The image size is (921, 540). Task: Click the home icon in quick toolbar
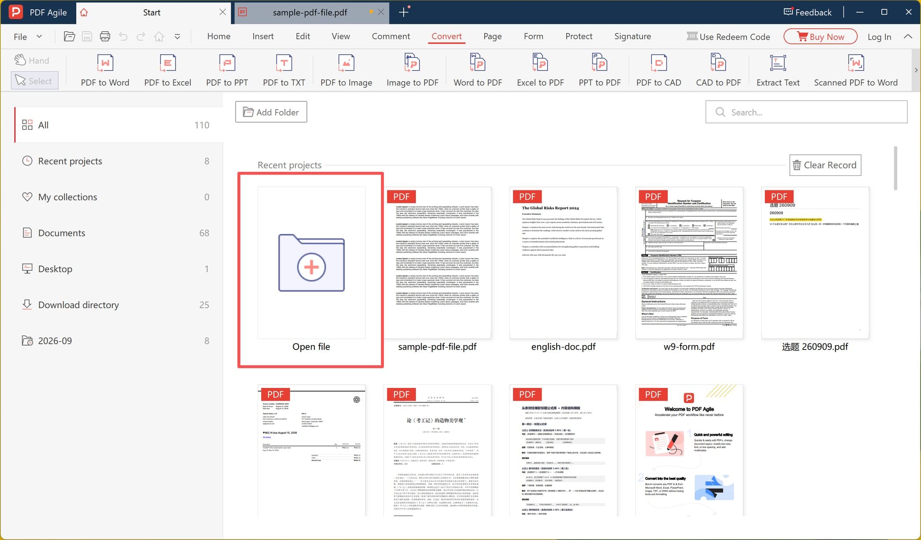pos(159,37)
